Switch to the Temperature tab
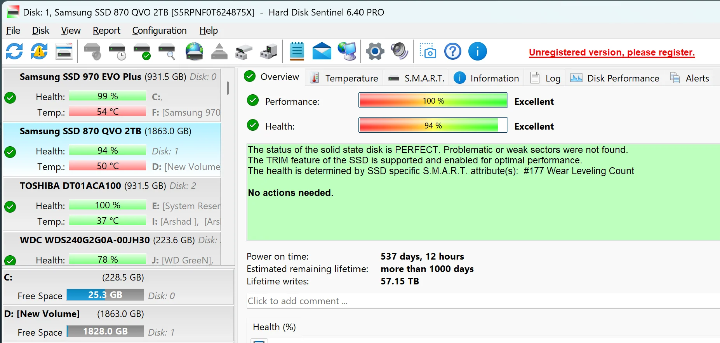This screenshot has width=720, height=343. click(344, 78)
